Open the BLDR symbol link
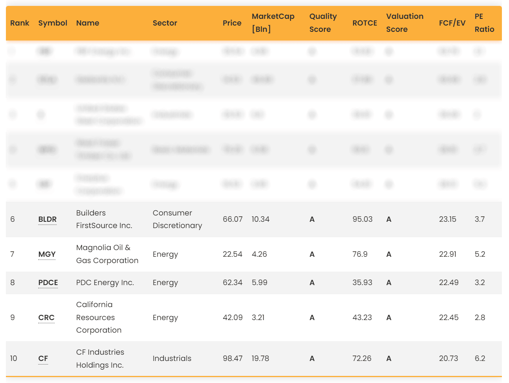509x383 pixels. [47, 219]
